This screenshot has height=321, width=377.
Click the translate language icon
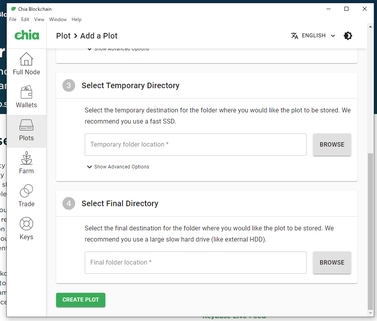(x=295, y=36)
